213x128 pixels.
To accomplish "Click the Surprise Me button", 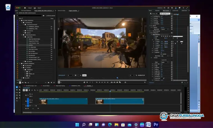I will (x=164, y=60).
